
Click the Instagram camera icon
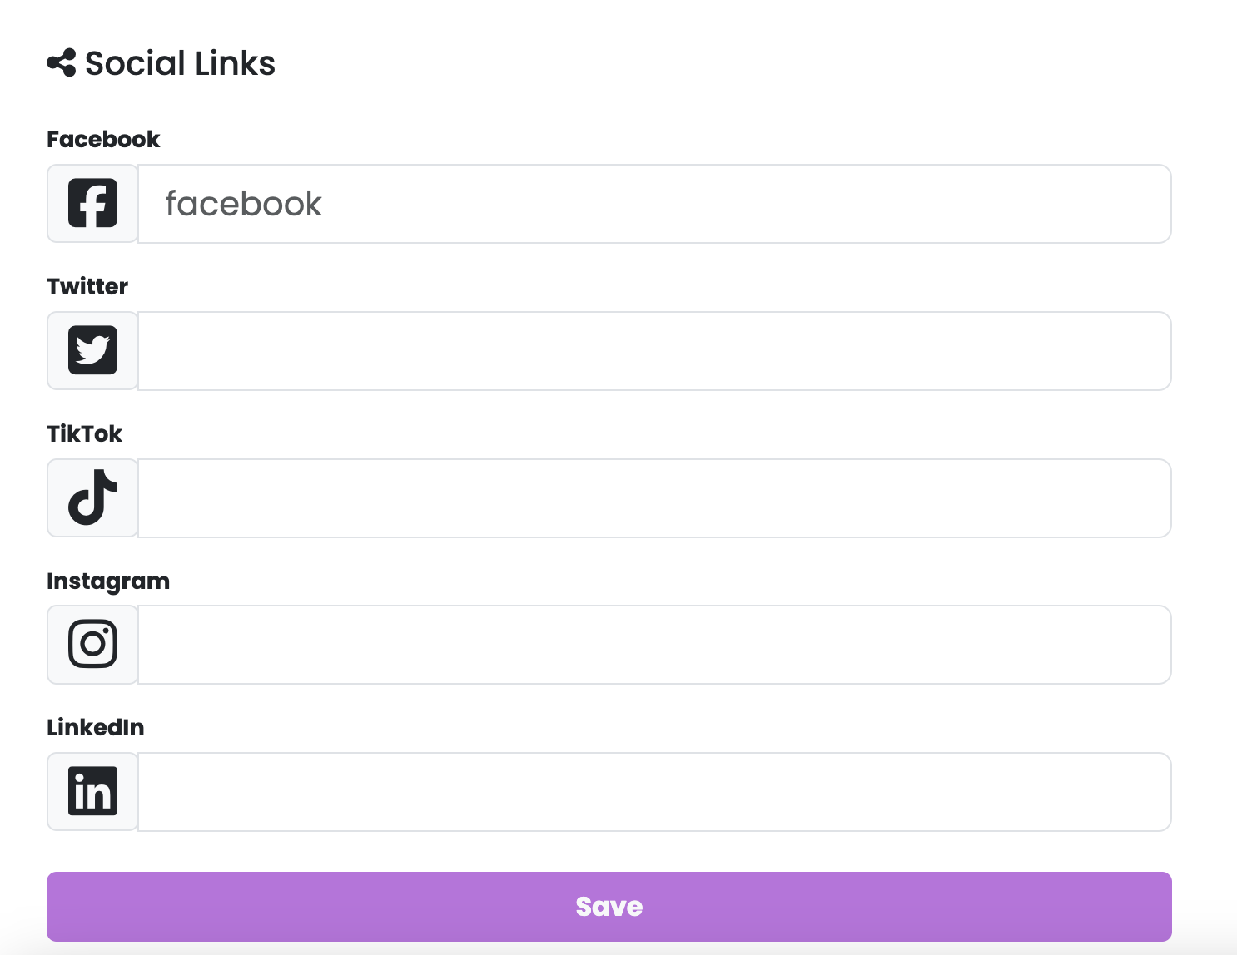[x=92, y=644]
